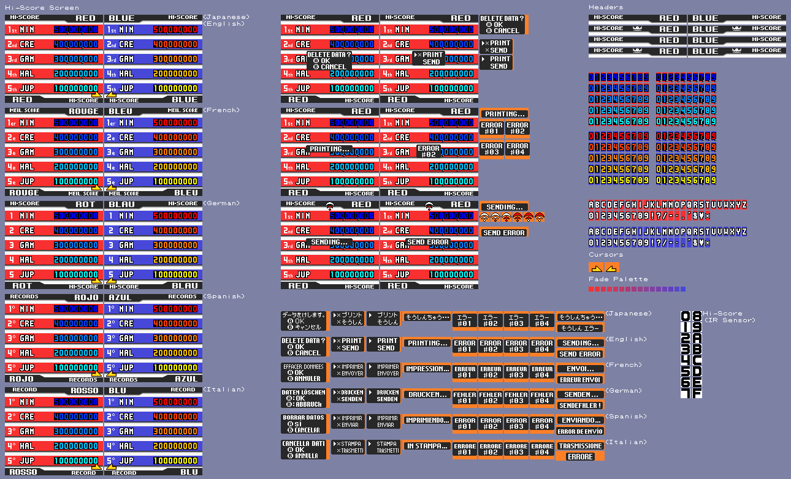The width and height of the screenshot is (791, 479).
Task: Click the IN STAMPA... Italian tile
Action: click(427, 447)
